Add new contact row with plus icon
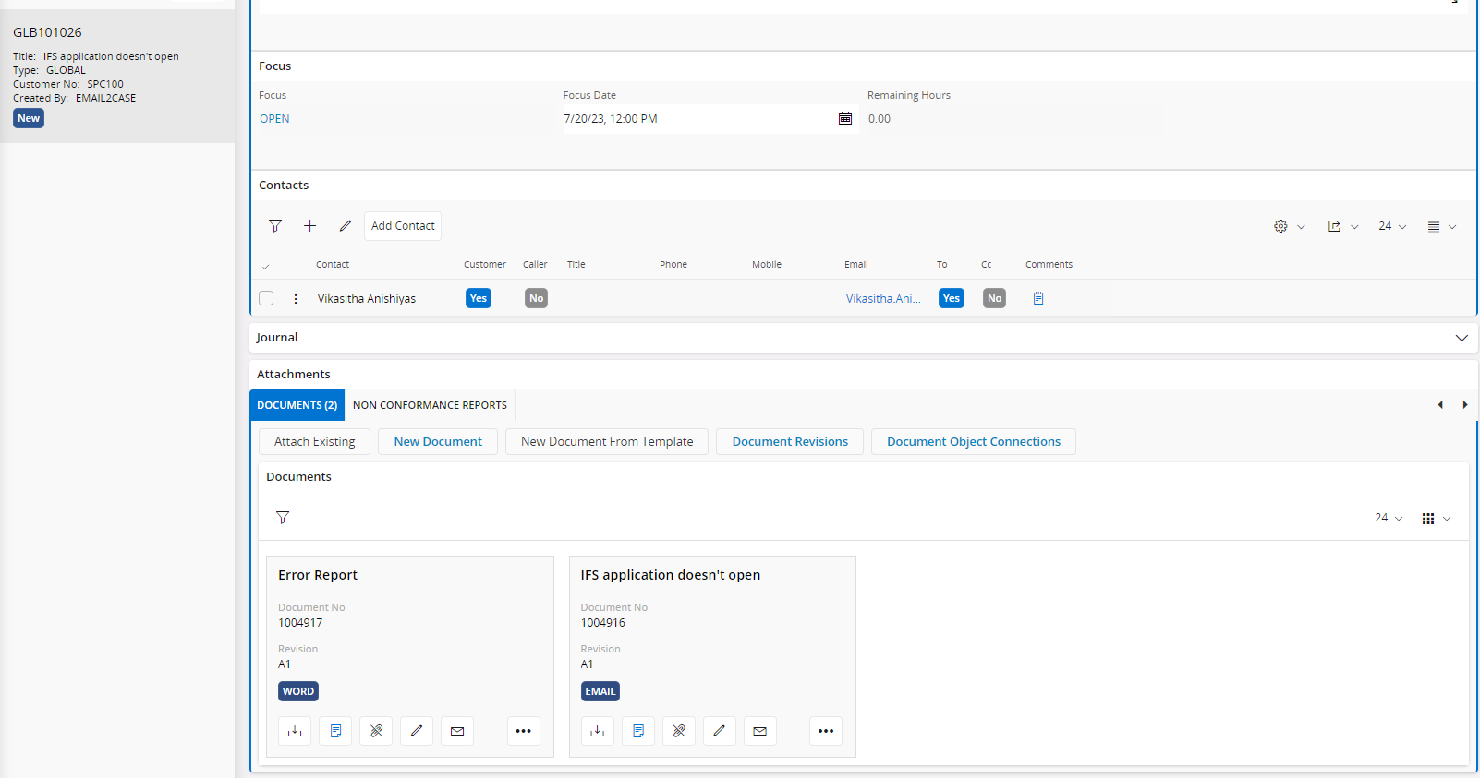The image size is (1480, 778). [310, 226]
